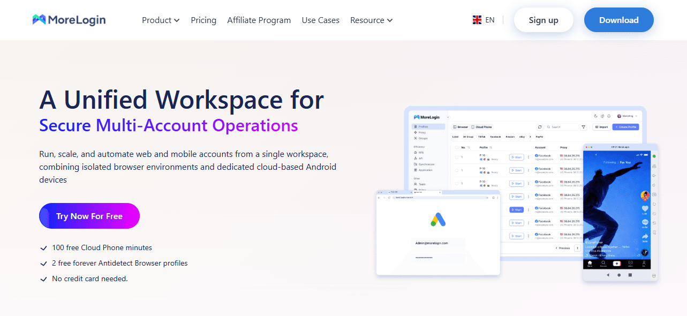Select the TikTok label filter

[x=482, y=137]
